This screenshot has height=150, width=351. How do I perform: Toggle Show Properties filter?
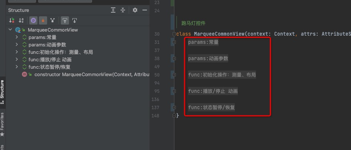click(x=33, y=20)
